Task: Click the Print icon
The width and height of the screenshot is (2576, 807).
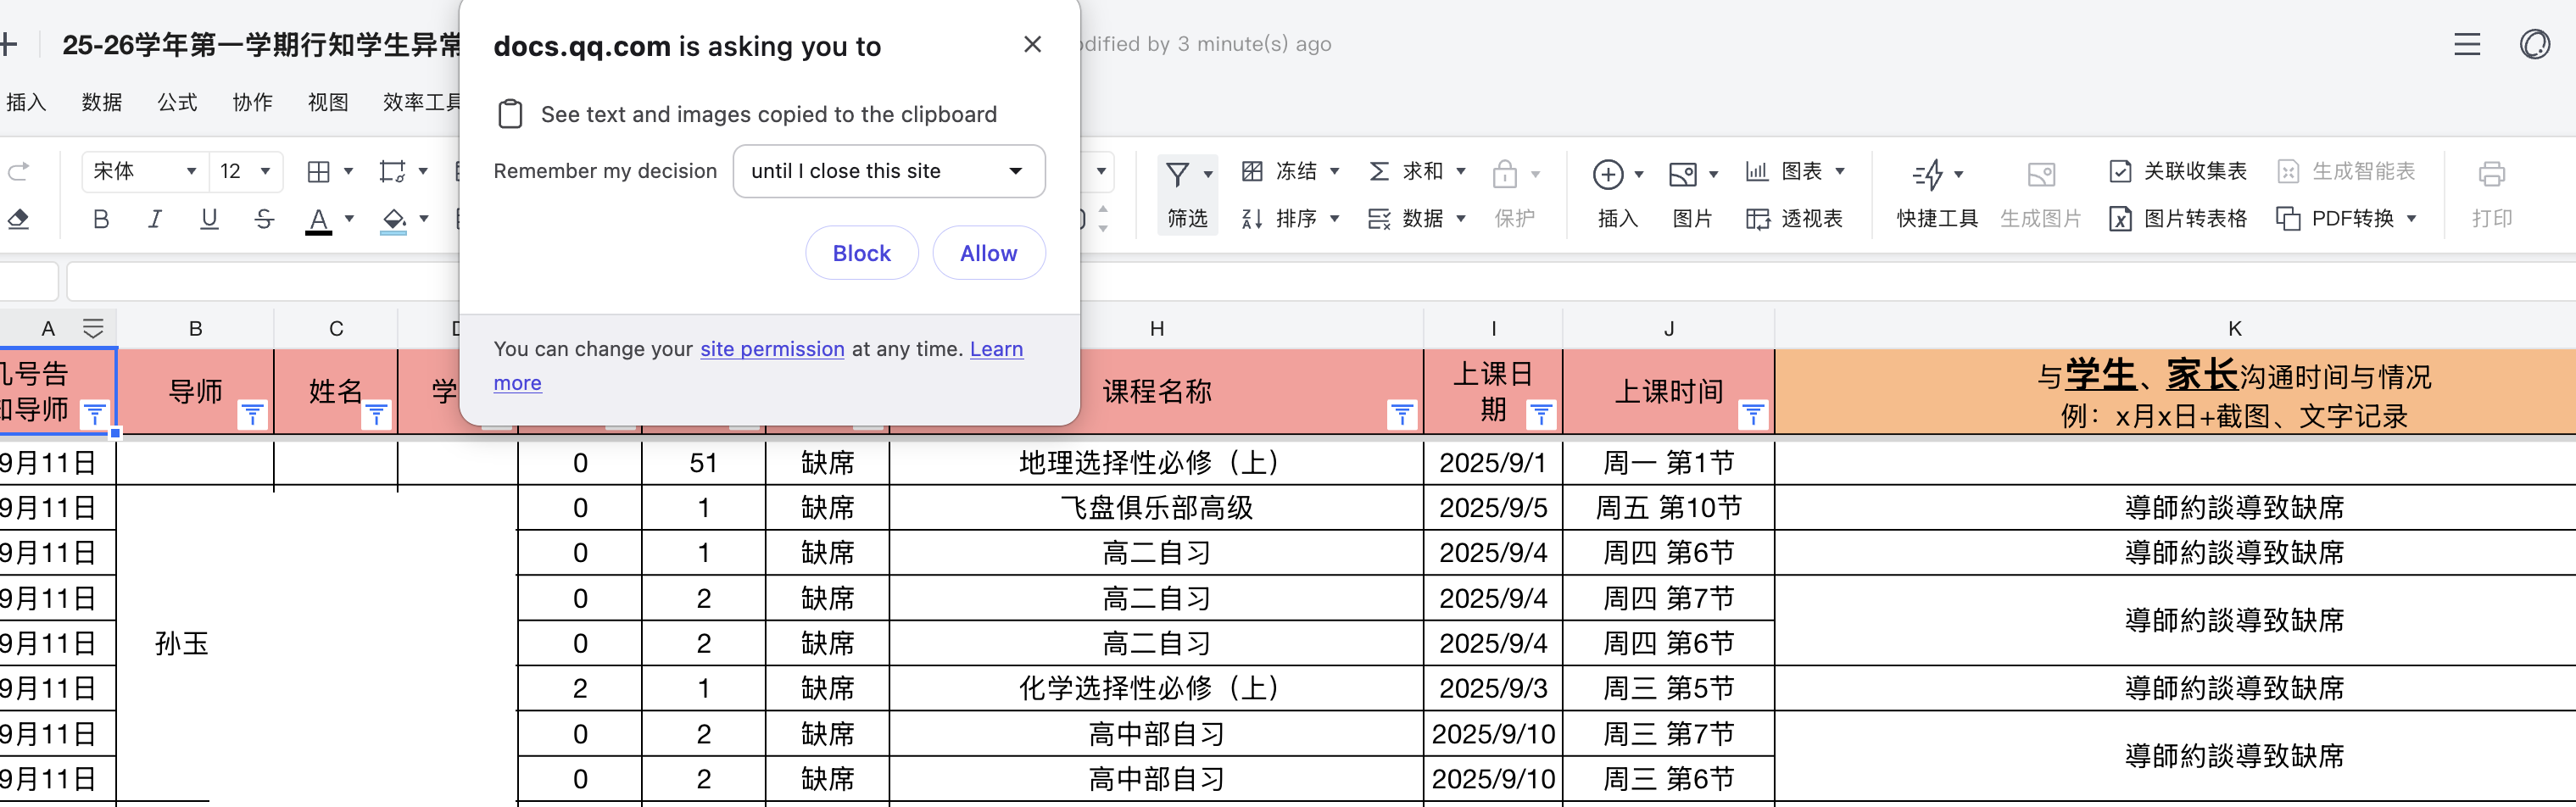Action: click(x=2491, y=174)
